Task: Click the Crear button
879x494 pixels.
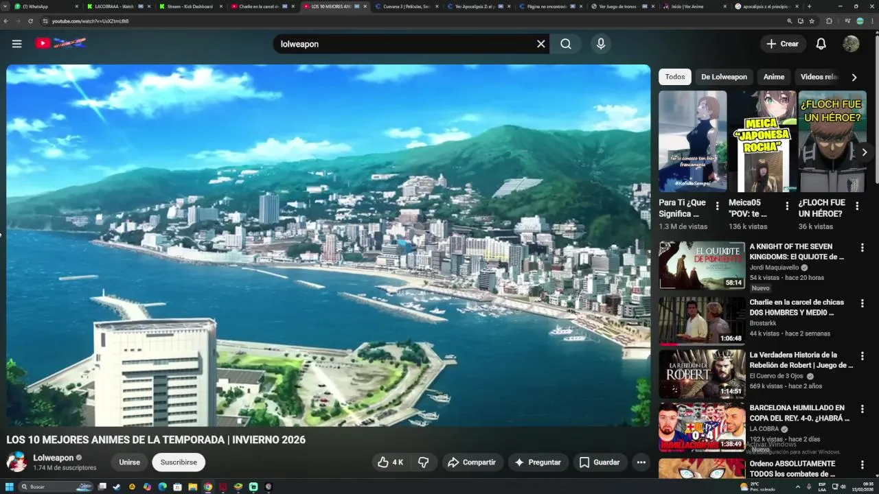Action: (783, 44)
